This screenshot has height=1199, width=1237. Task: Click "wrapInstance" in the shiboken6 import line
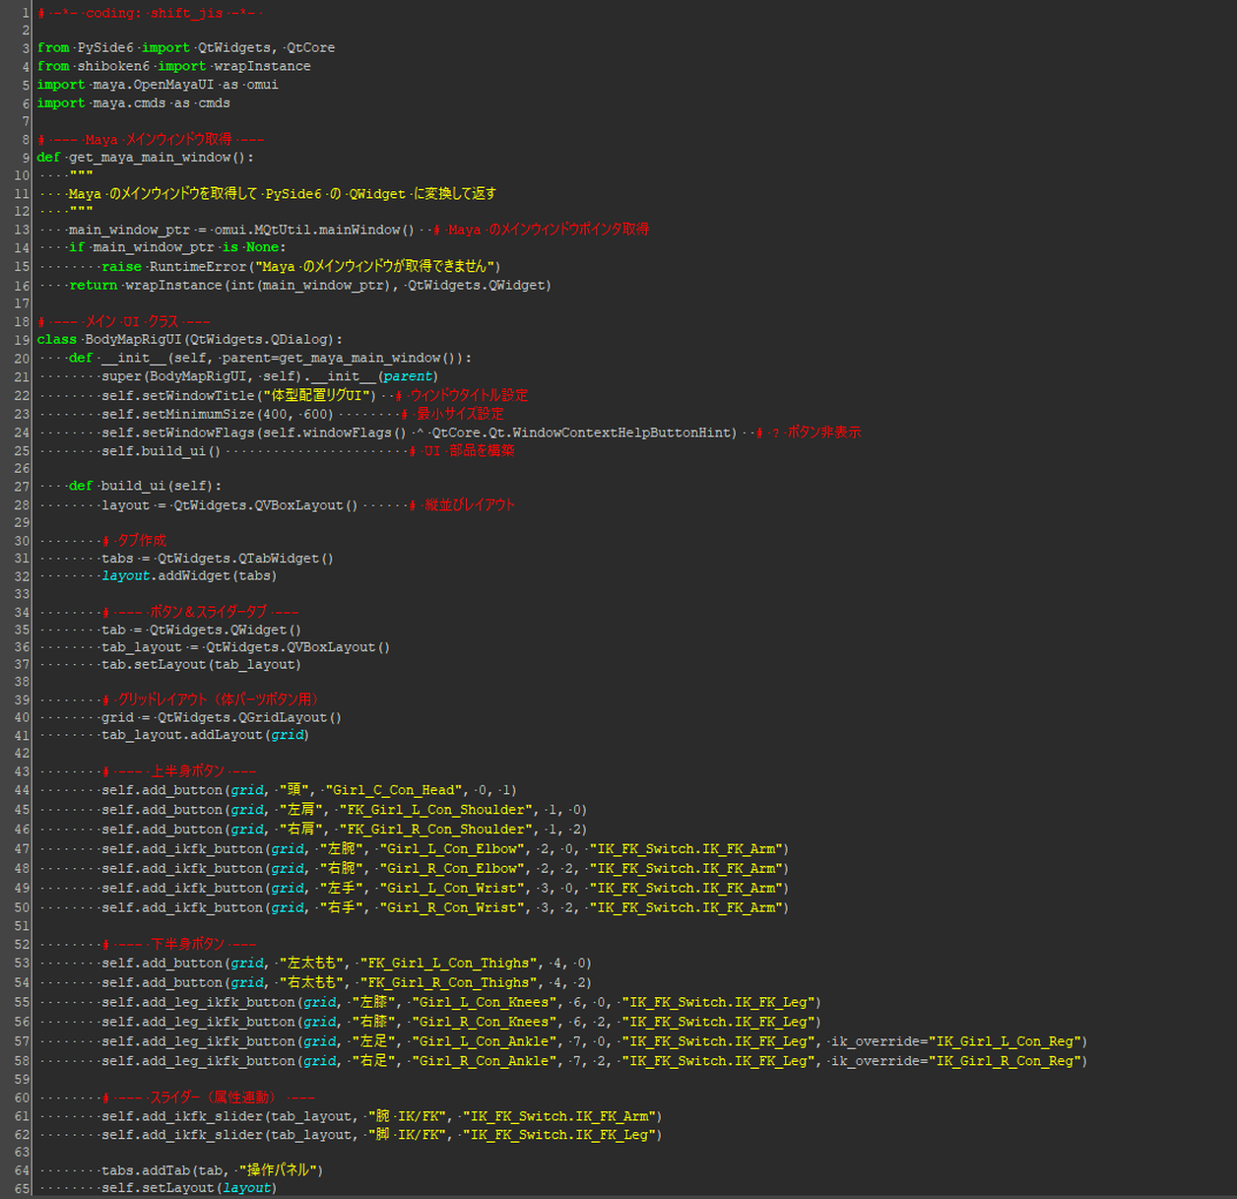pyautogui.click(x=262, y=66)
